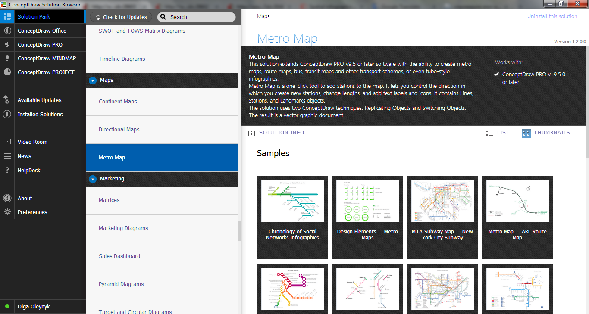Click the Version 1.2.0.0 label
589x314 pixels.
point(570,42)
